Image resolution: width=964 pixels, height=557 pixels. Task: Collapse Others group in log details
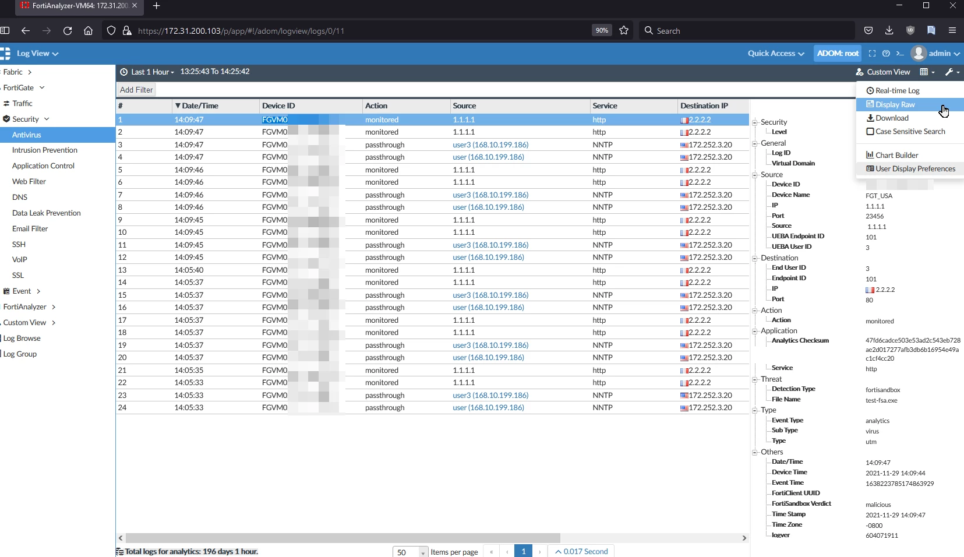(755, 452)
